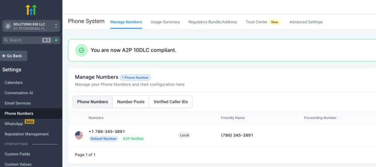Open the Trust Center tab

[257, 22]
